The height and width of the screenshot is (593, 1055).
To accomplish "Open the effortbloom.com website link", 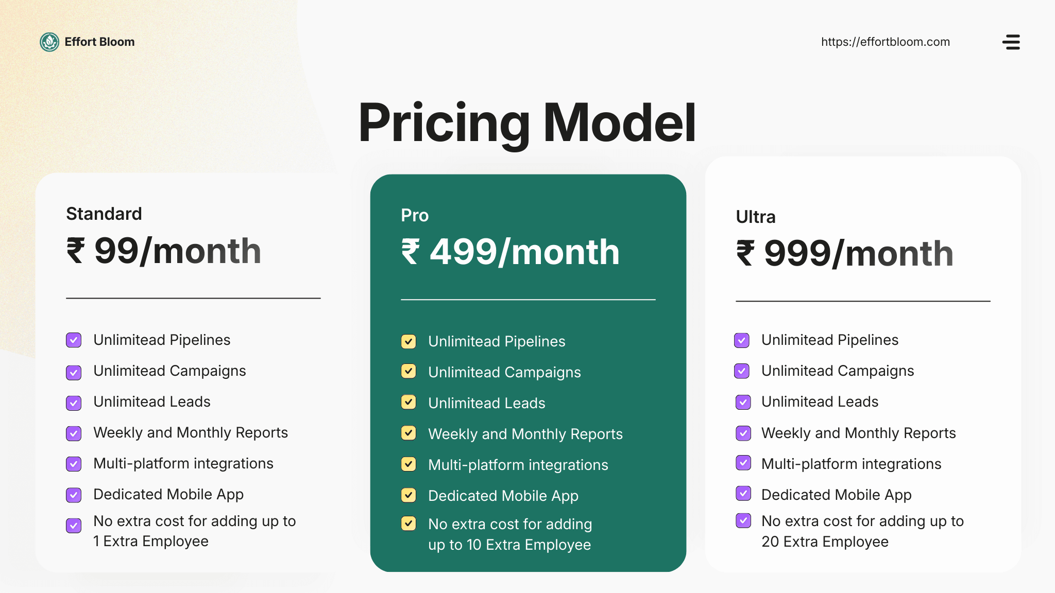I will 885,42.
